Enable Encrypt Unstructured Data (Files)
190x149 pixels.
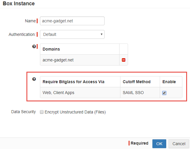tap(42, 112)
